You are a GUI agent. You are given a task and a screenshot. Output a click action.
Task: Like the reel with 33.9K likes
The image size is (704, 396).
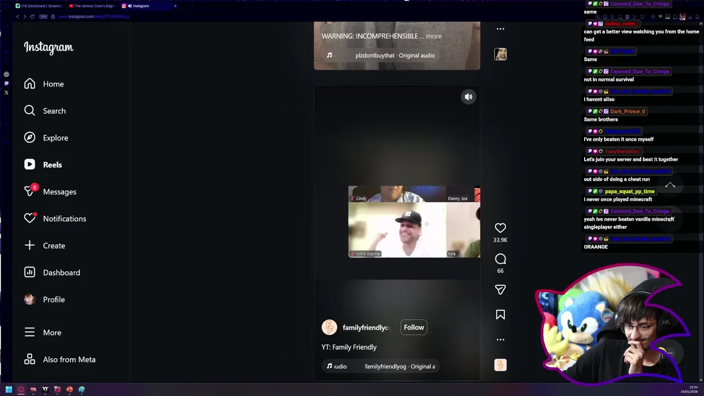coord(500,228)
